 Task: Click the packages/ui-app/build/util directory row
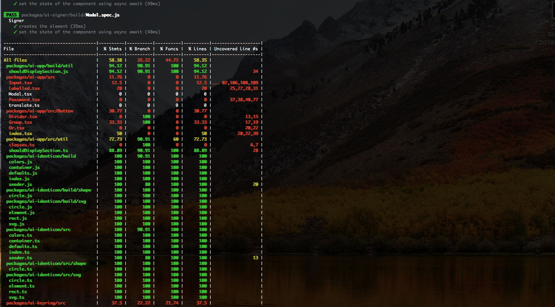coord(39,66)
